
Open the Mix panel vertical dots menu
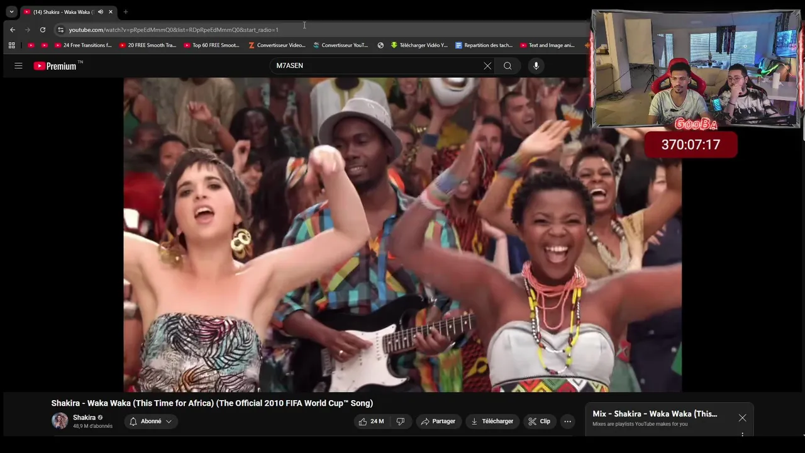pos(742,434)
